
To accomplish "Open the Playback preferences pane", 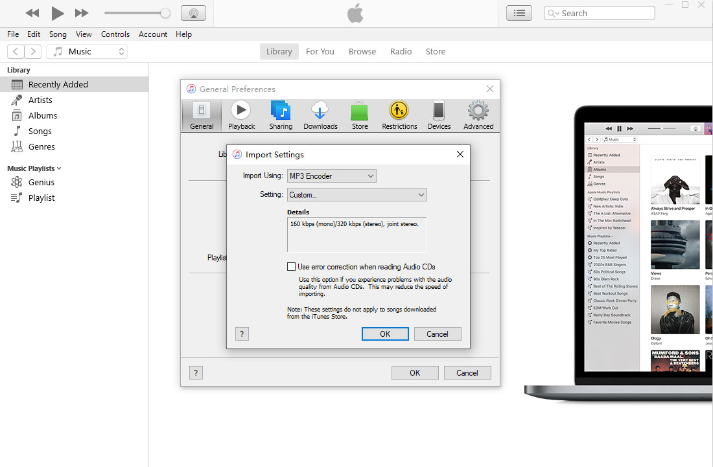I will [241, 116].
